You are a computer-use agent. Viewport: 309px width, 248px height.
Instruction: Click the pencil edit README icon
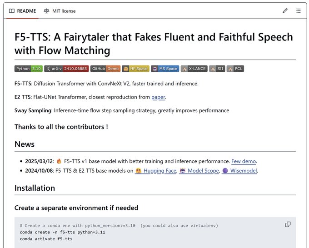(285, 10)
